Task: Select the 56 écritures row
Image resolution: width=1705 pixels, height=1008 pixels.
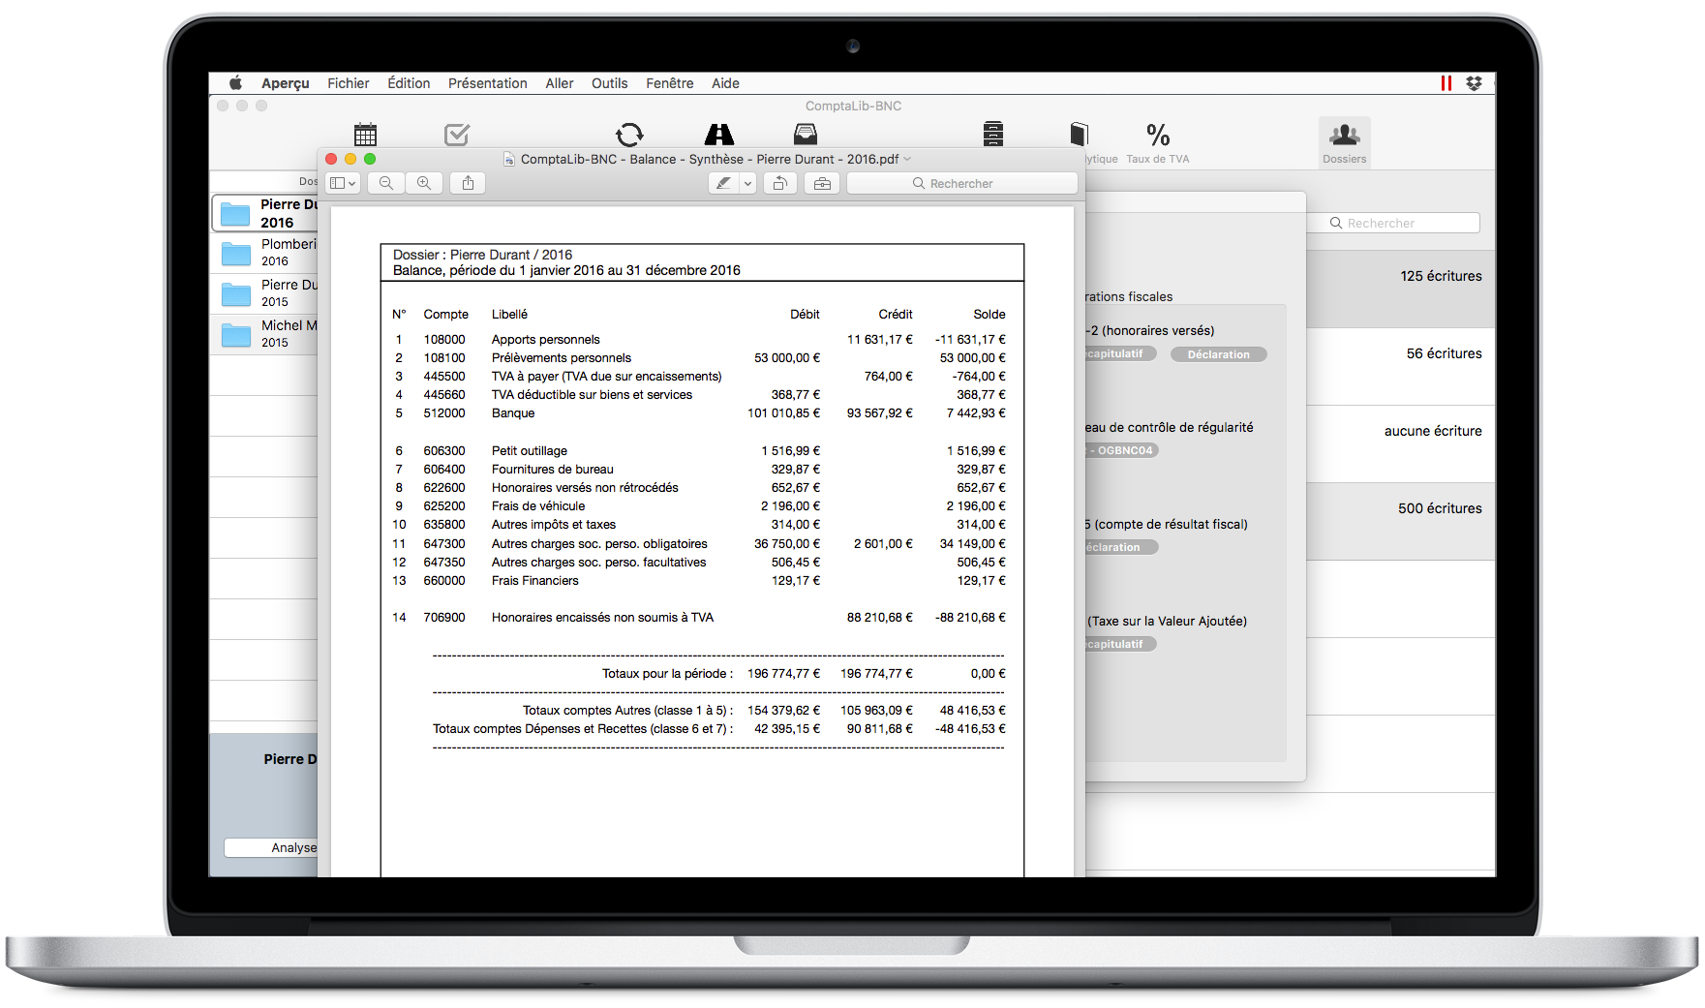Action: (1401, 366)
